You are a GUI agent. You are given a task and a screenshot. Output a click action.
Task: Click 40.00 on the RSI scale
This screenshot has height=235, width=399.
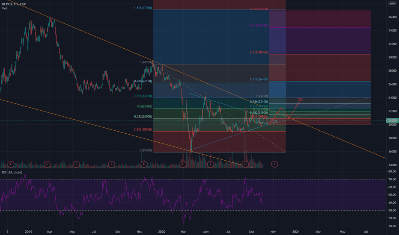pyautogui.click(x=393, y=203)
